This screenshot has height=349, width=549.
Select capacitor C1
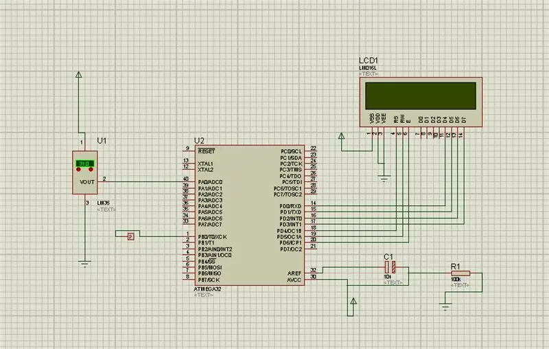coord(390,267)
